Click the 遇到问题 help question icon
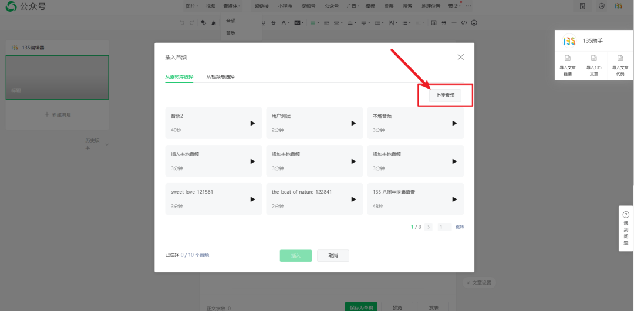Viewport: 634px width, 311px height. (x=626, y=215)
